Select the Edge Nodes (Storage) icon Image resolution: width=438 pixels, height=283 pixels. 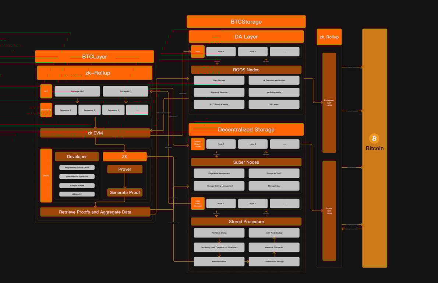198,203
